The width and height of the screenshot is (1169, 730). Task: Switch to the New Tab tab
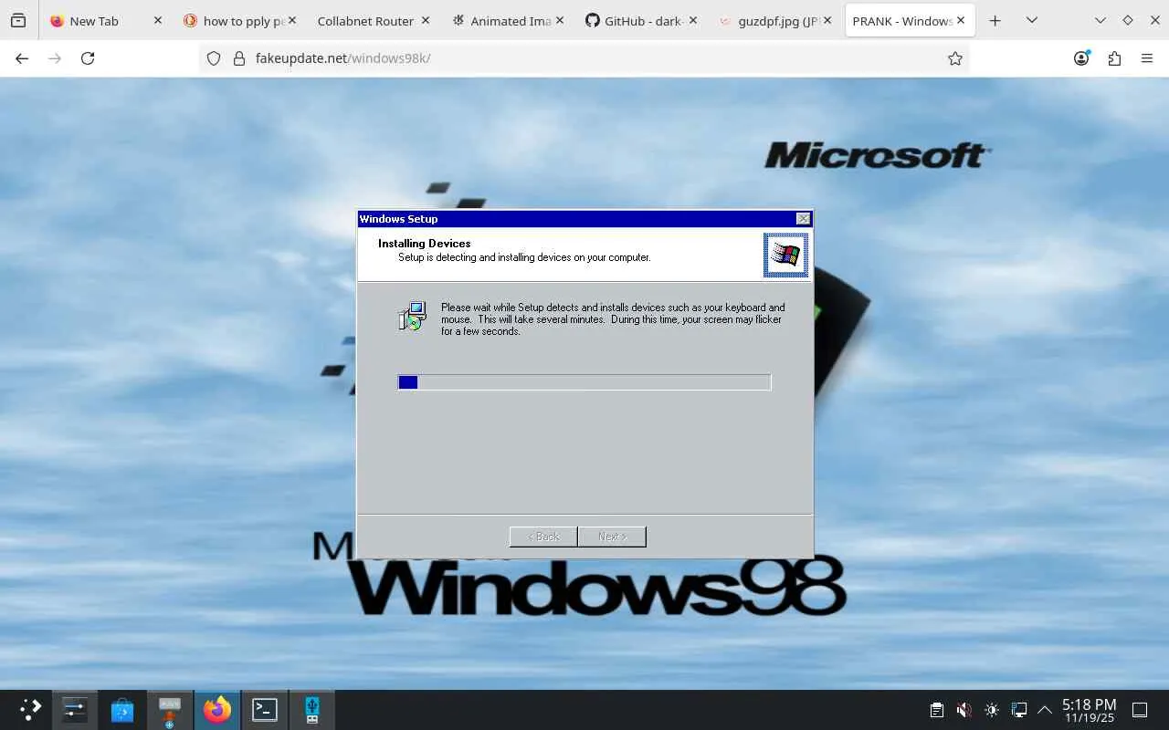[x=94, y=21]
